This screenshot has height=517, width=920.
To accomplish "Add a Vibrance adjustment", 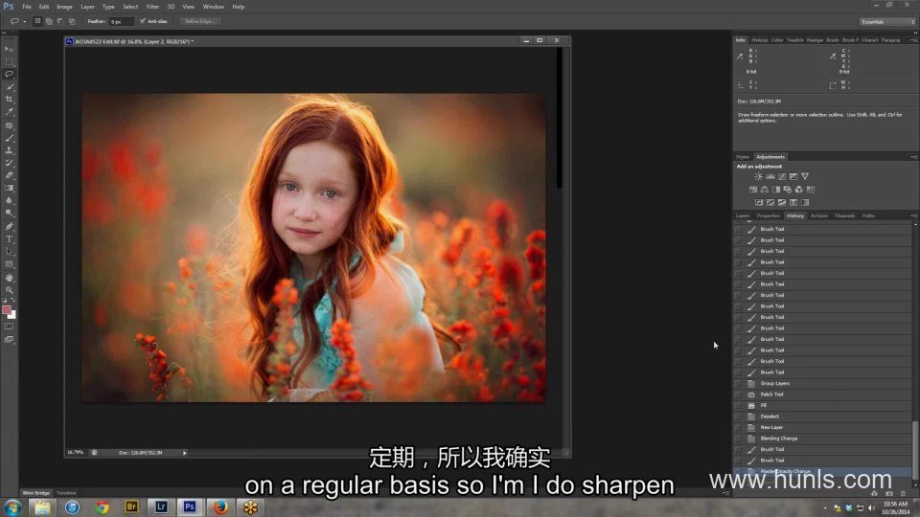I will pos(805,176).
